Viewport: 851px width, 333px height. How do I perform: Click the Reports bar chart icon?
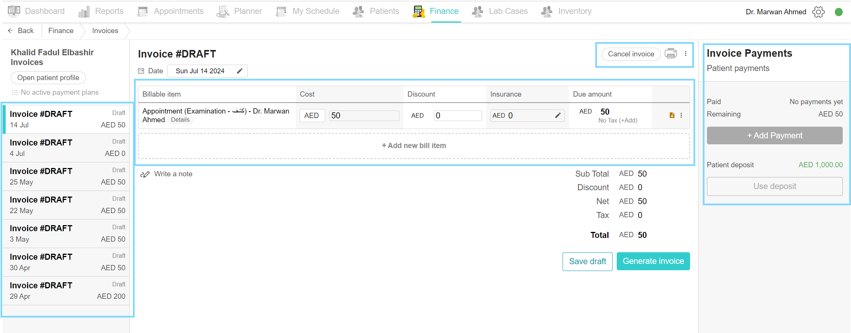point(84,12)
